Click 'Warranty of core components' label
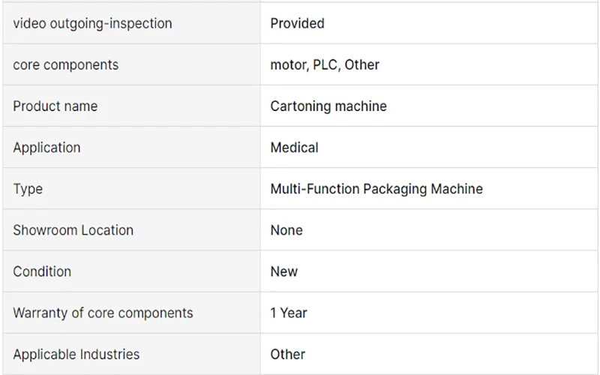 pyautogui.click(x=103, y=313)
